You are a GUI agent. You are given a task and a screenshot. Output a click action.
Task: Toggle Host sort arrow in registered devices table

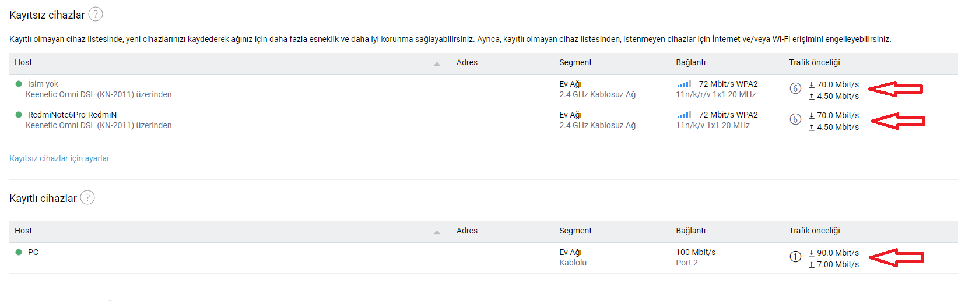(437, 232)
